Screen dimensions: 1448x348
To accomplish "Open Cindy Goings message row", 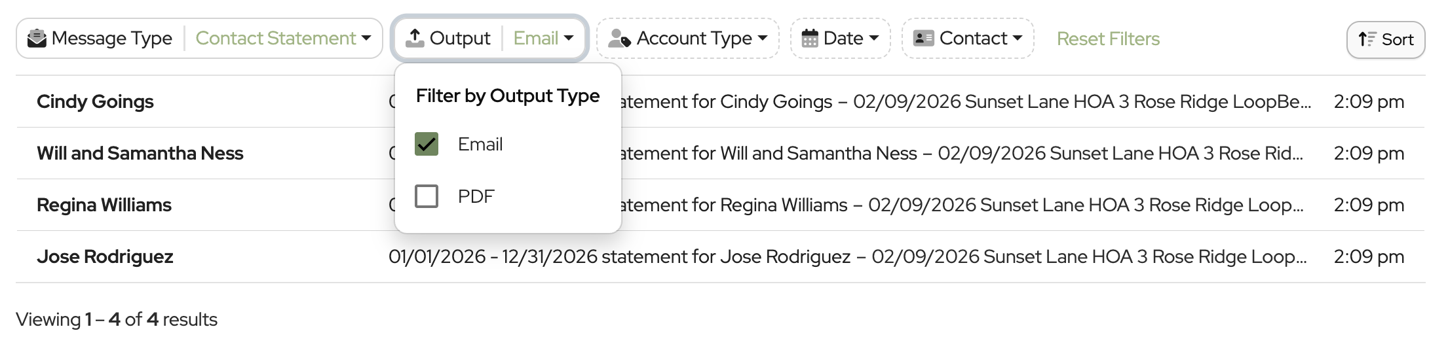I will click(95, 101).
